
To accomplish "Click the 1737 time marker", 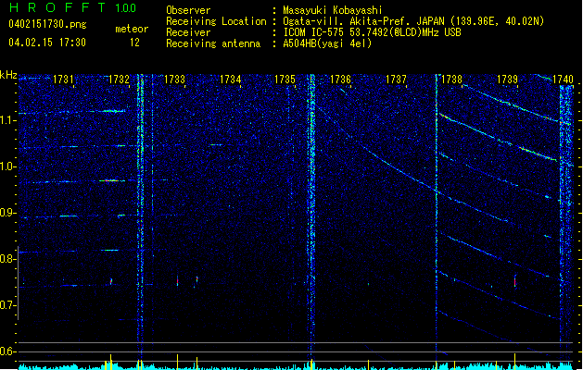I will point(397,80).
